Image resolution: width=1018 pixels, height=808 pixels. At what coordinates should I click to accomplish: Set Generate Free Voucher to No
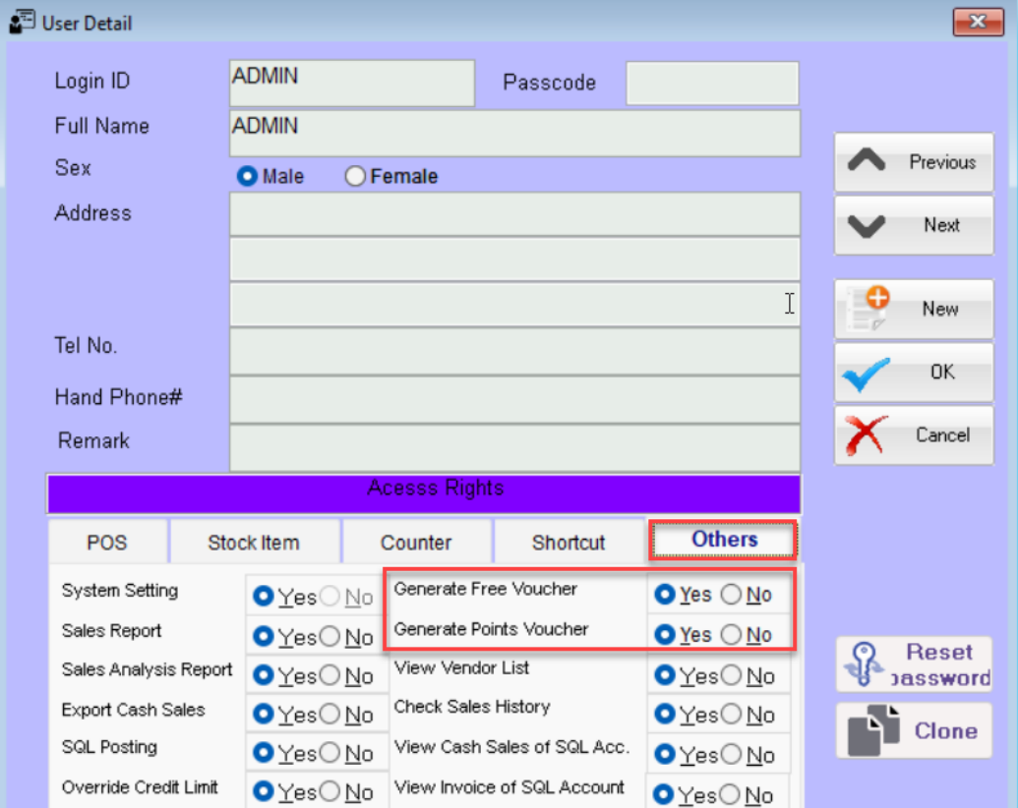731,595
